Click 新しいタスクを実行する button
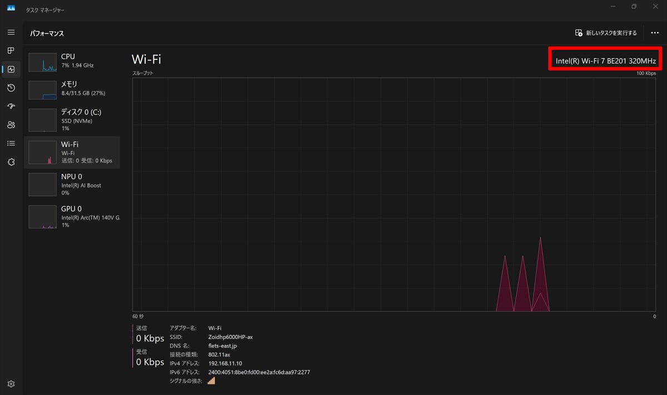 606,33
